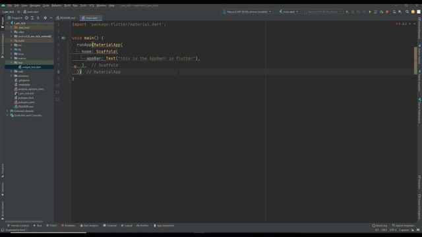The image size is (422, 237).
Task: Collapse the test folder in project tree
Action: [x=12, y=63]
